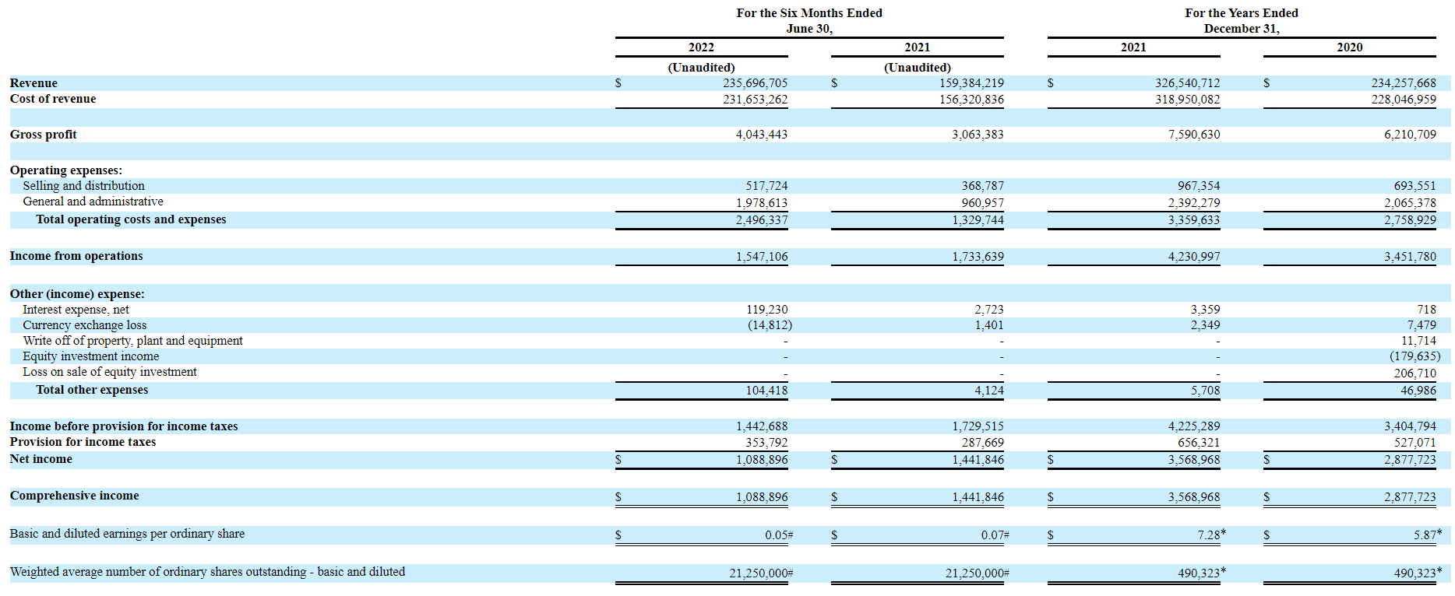Click net income value 1,088,896
1455x596 pixels.
762,460
